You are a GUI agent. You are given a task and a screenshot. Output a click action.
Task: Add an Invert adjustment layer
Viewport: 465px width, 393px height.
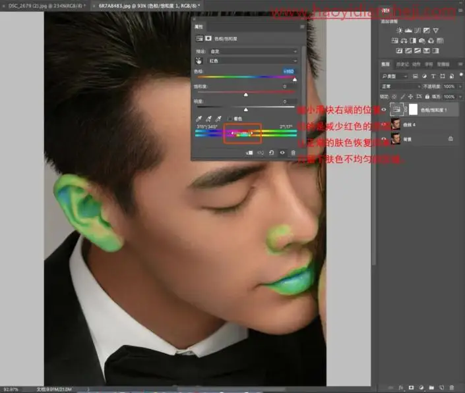[x=399, y=51]
